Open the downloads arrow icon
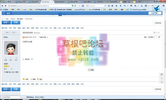This screenshot has height=100, width=166. click(x=120, y=6)
